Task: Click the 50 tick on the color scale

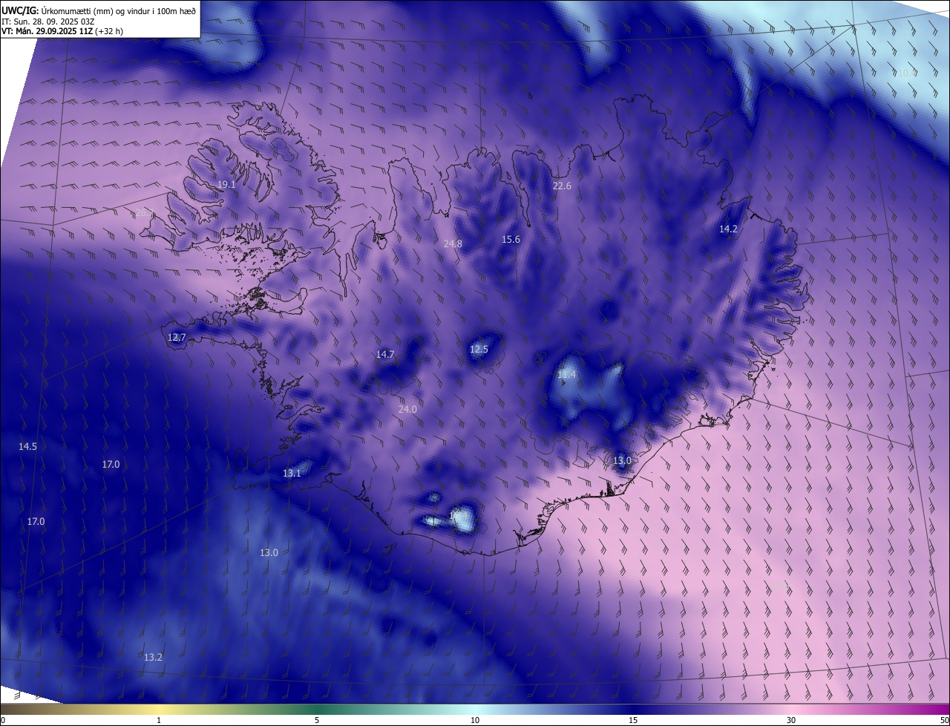Action: coord(944,720)
